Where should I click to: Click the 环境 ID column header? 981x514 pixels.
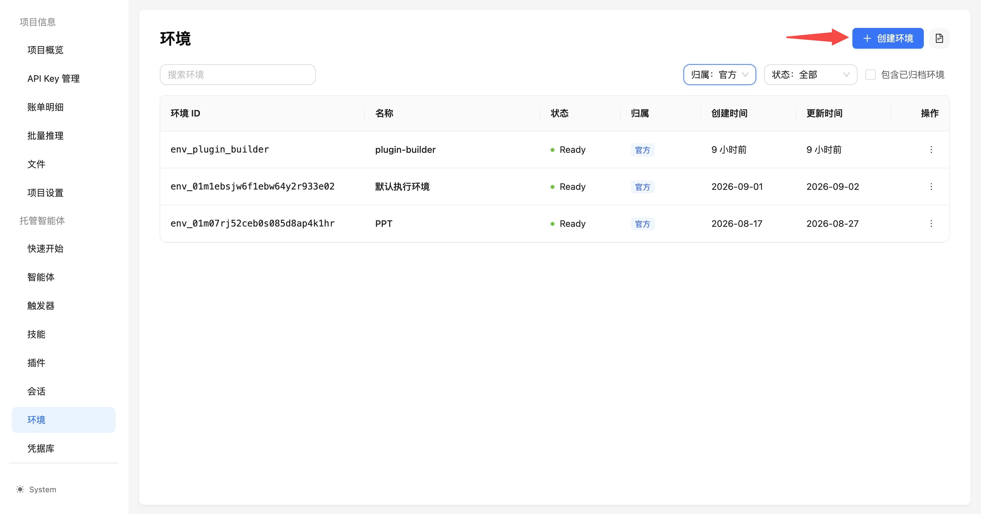(185, 113)
